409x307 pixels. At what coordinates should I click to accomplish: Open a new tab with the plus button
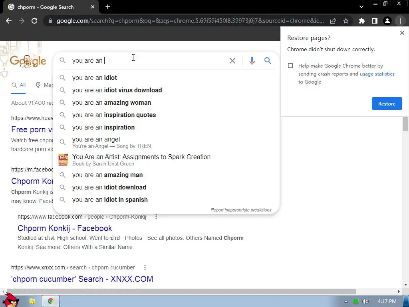tap(108, 7)
